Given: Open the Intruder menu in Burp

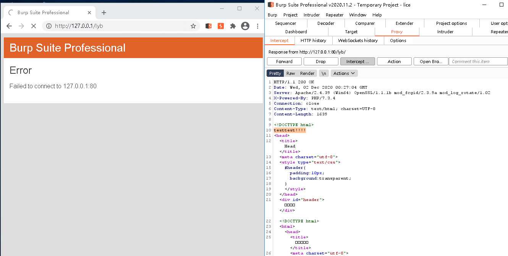Looking at the screenshot, I should 312,15.
